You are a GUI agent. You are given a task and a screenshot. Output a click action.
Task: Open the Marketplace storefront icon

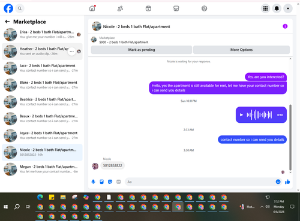point(176,8)
